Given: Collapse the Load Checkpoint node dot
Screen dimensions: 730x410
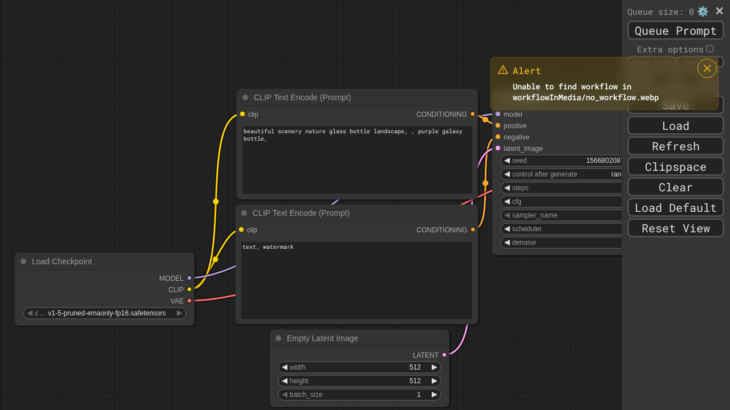Looking at the screenshot, I should click(23, 261).
